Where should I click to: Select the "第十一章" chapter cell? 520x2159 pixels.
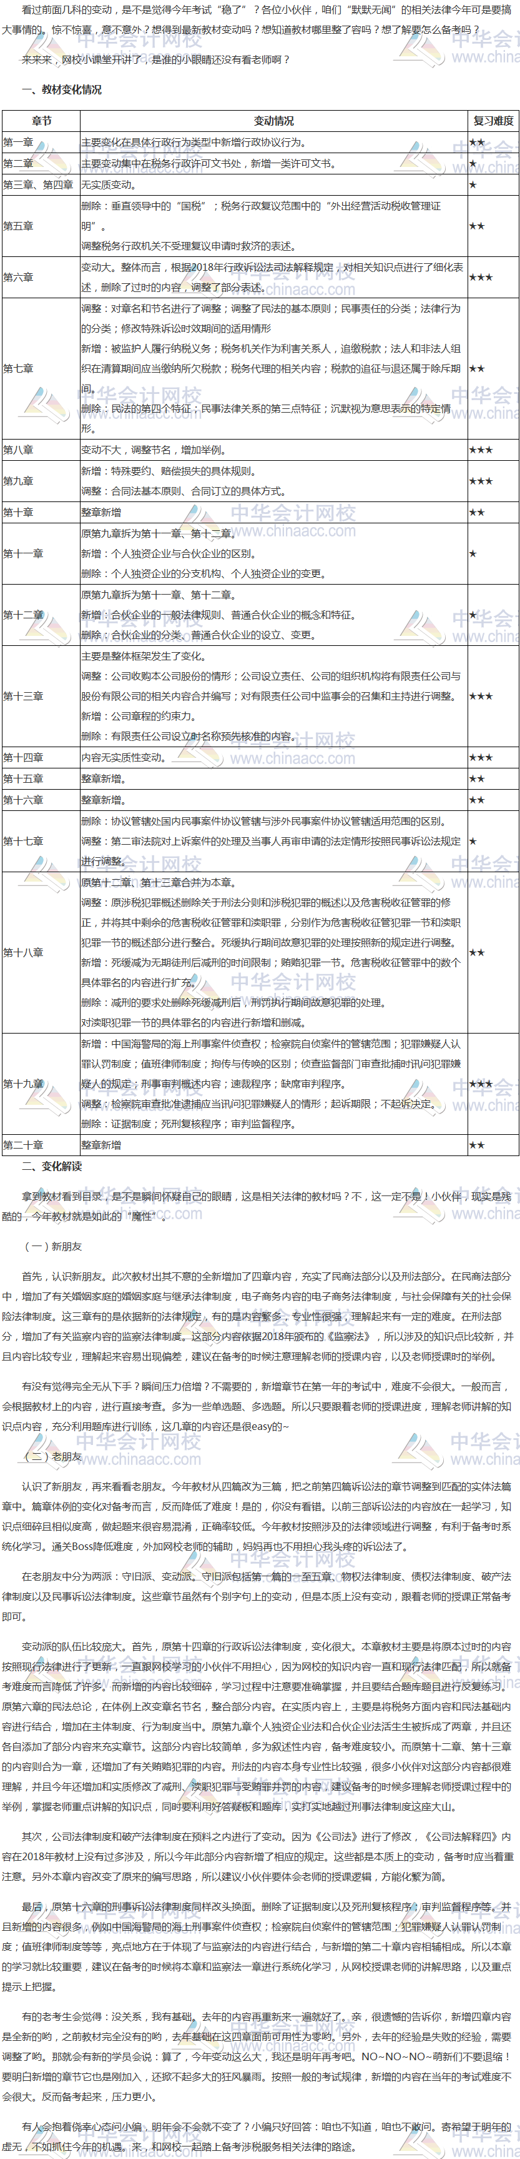click(40, 553)
